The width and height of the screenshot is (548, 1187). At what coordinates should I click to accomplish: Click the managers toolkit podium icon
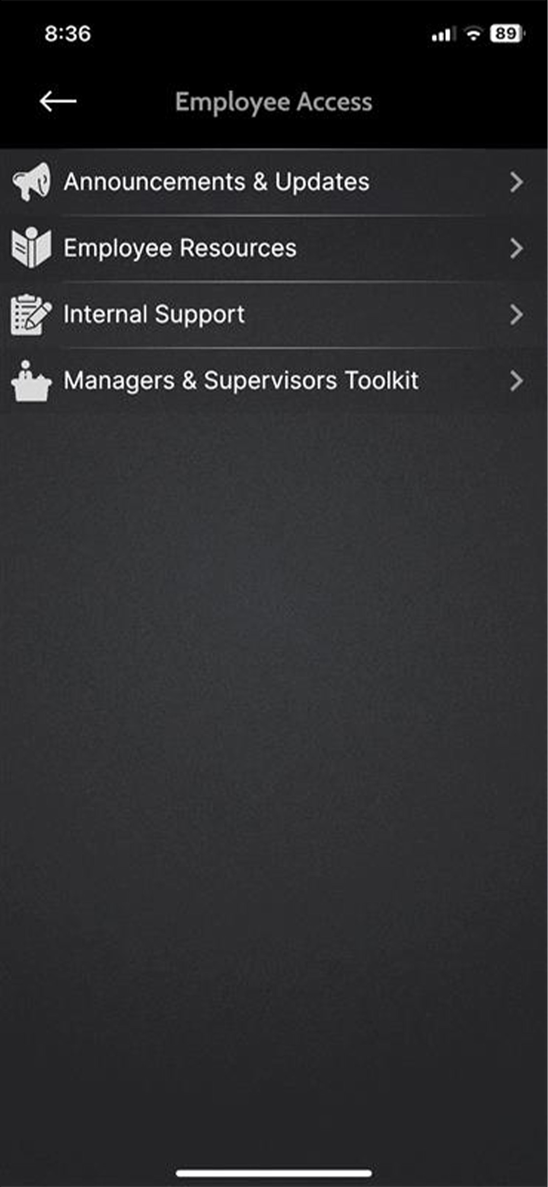[30, 381]
